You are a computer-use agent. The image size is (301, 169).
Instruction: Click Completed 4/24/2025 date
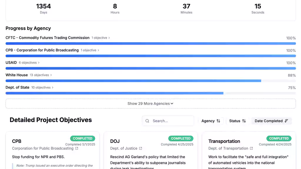pyautogui.click(x=275, y=144)
